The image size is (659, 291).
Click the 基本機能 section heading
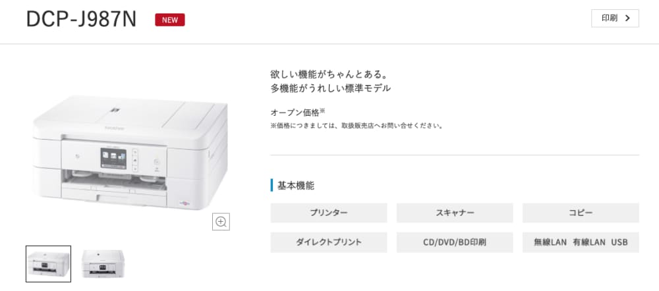tap(296, 185)
